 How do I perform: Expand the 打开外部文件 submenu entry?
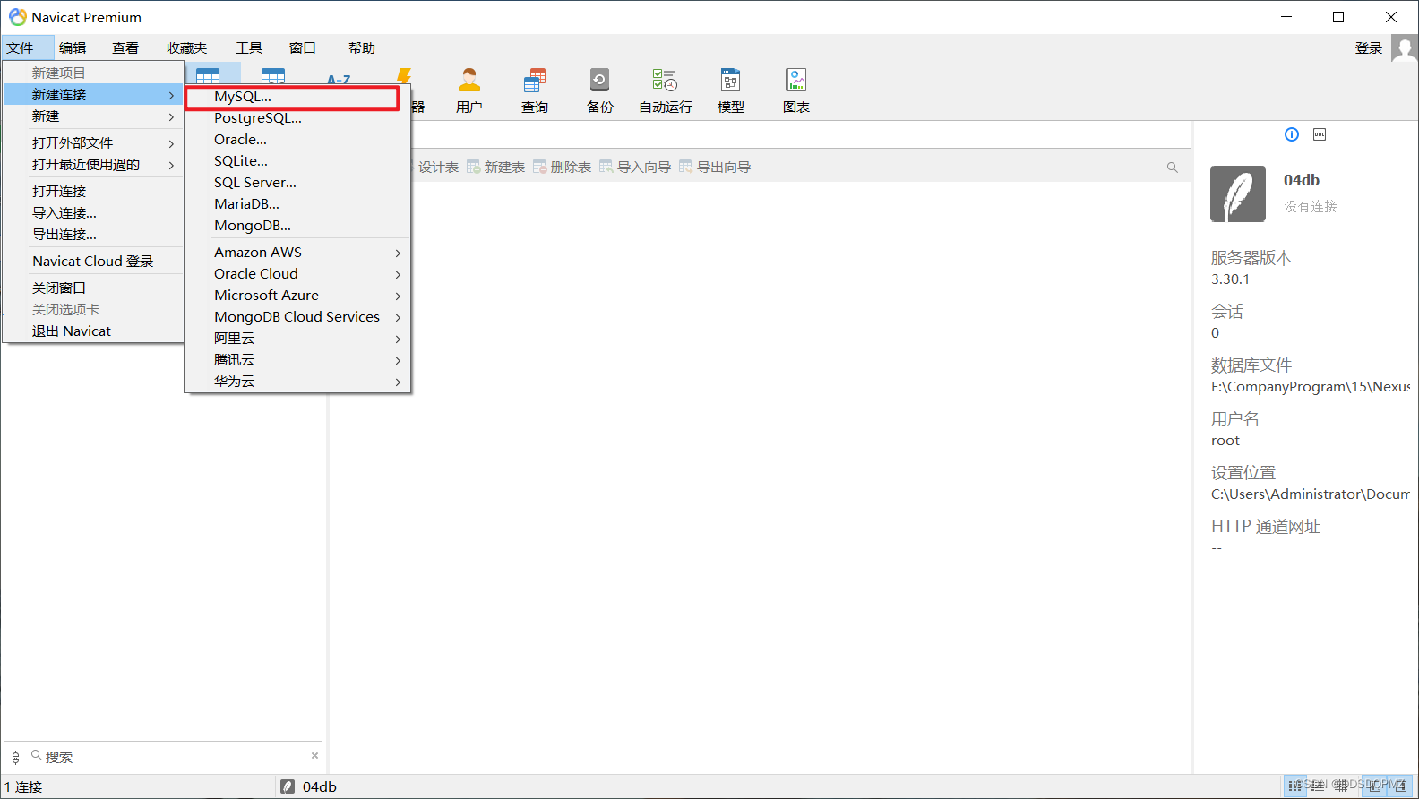click(94, 143)
